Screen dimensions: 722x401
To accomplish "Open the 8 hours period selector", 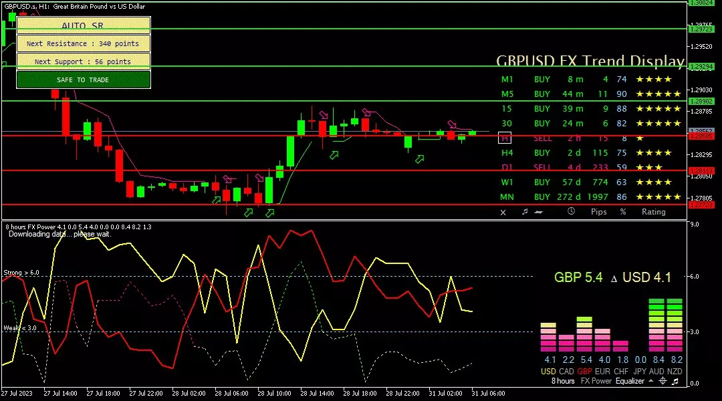I will pyautogui.click(x=563, y=381).
